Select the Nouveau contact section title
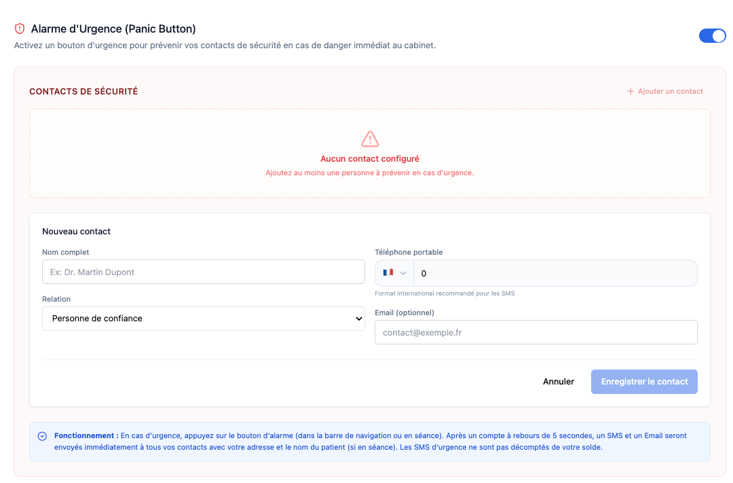The image size is (733, 483). 75,232
